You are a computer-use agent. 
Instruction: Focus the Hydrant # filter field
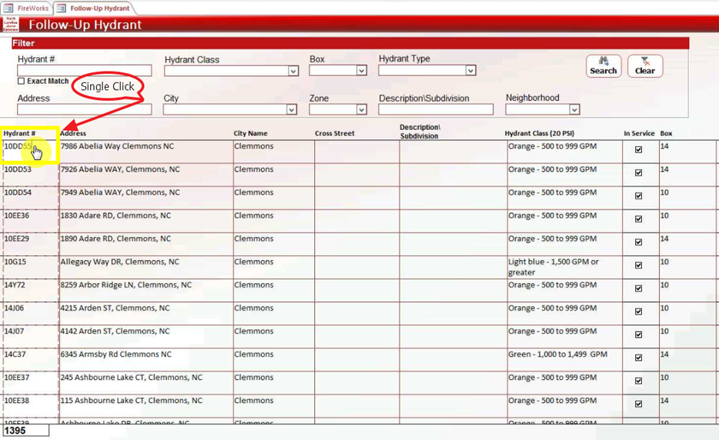[x=85, y=70]
